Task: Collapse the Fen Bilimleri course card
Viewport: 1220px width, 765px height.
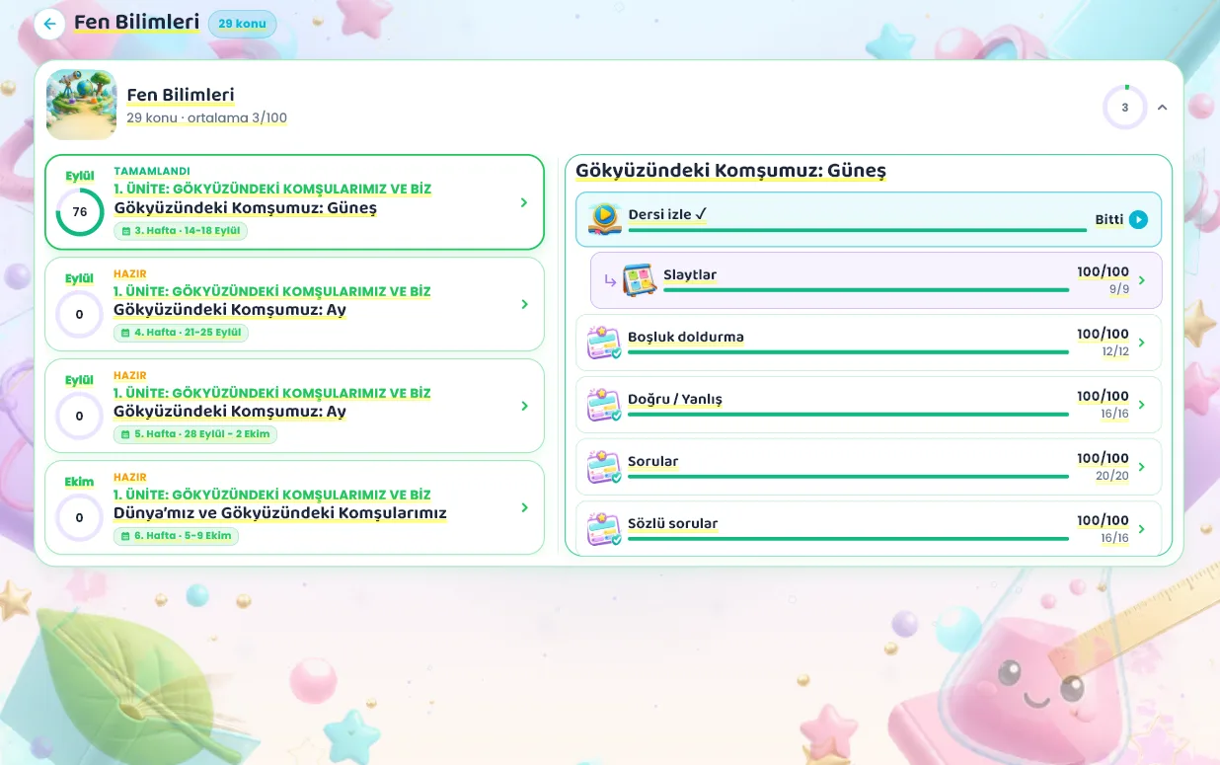Action: pyautogui.click(x=1162, y=108)
